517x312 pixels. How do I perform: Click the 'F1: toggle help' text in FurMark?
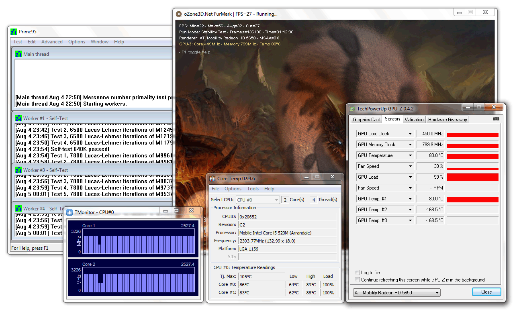[194, 52]
